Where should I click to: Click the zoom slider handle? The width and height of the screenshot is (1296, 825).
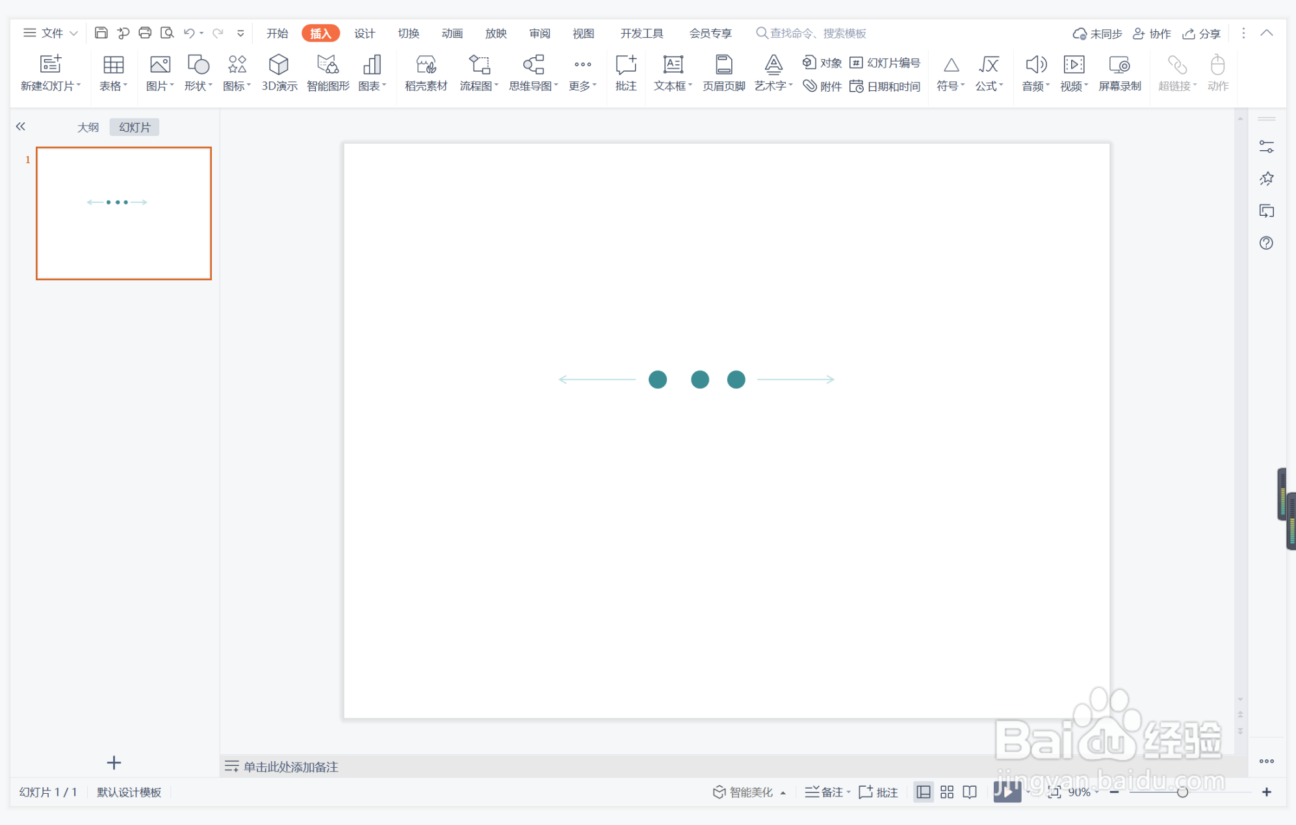(x=1182, y=792)
